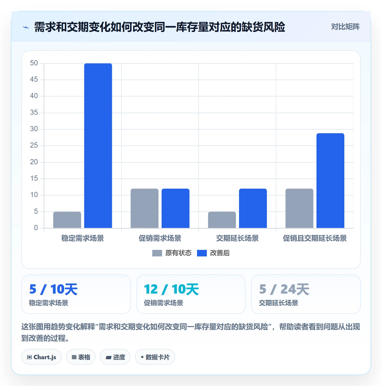Image resolution: width=382 pixels, height=386 pixels.
Task: Click the gray bar for 稳定需求场景
Action: point(67,220)
